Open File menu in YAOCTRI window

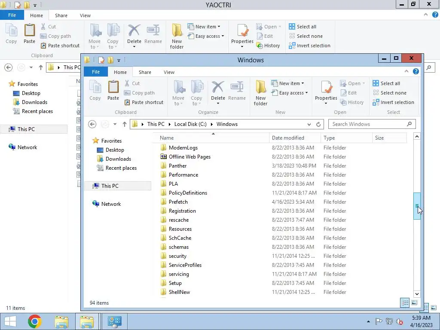(x=12, y=15)
